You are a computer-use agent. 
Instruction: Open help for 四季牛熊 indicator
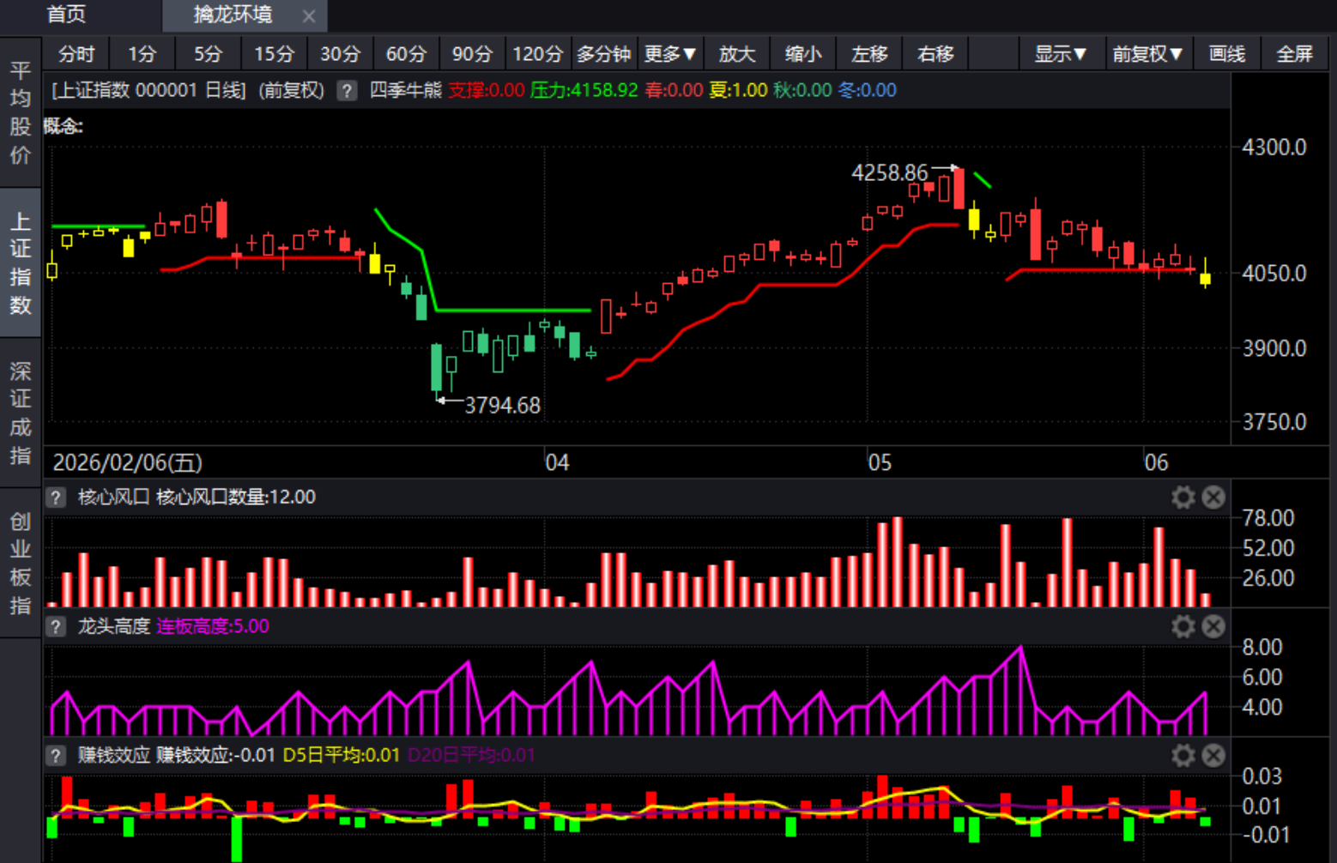click(347, 91)
